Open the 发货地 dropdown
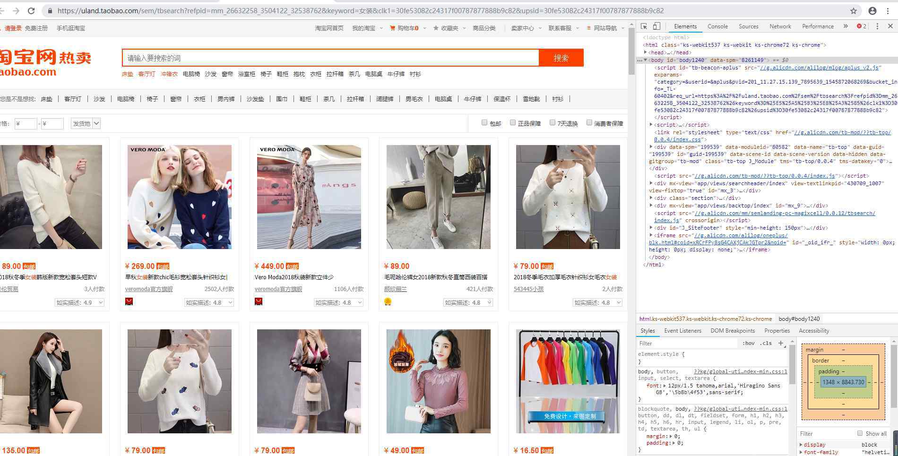Screen dimensions: 898x456 pyautogui.click(x=86, y=123)
